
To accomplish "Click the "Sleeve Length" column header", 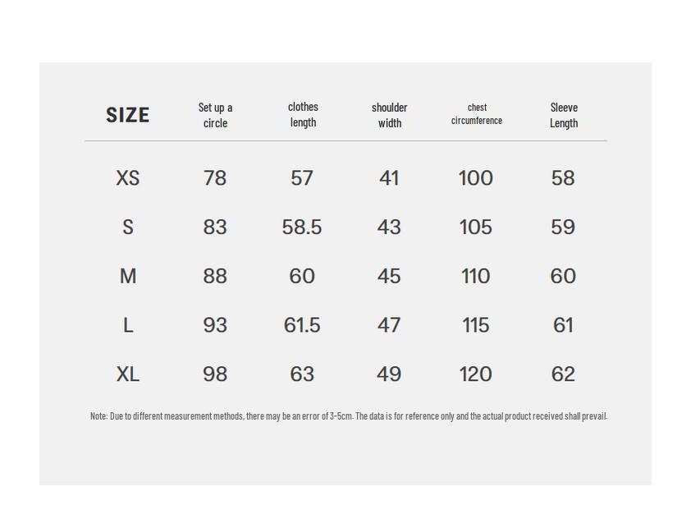I will pos(564,115).
